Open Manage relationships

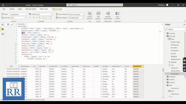click(x=108, y=16)
